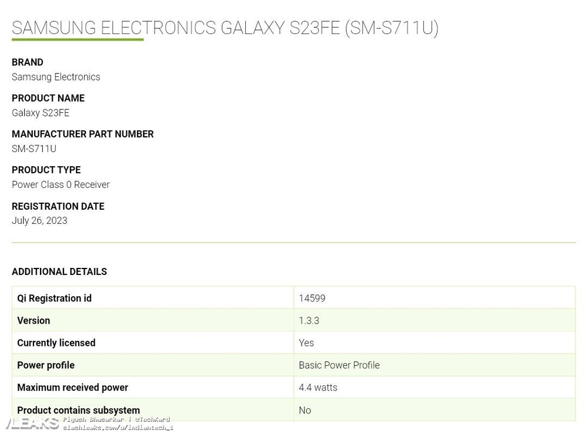Click the Qi Registration id value 14599
This screenshot has height=440, width=588.
coord(312,298)
